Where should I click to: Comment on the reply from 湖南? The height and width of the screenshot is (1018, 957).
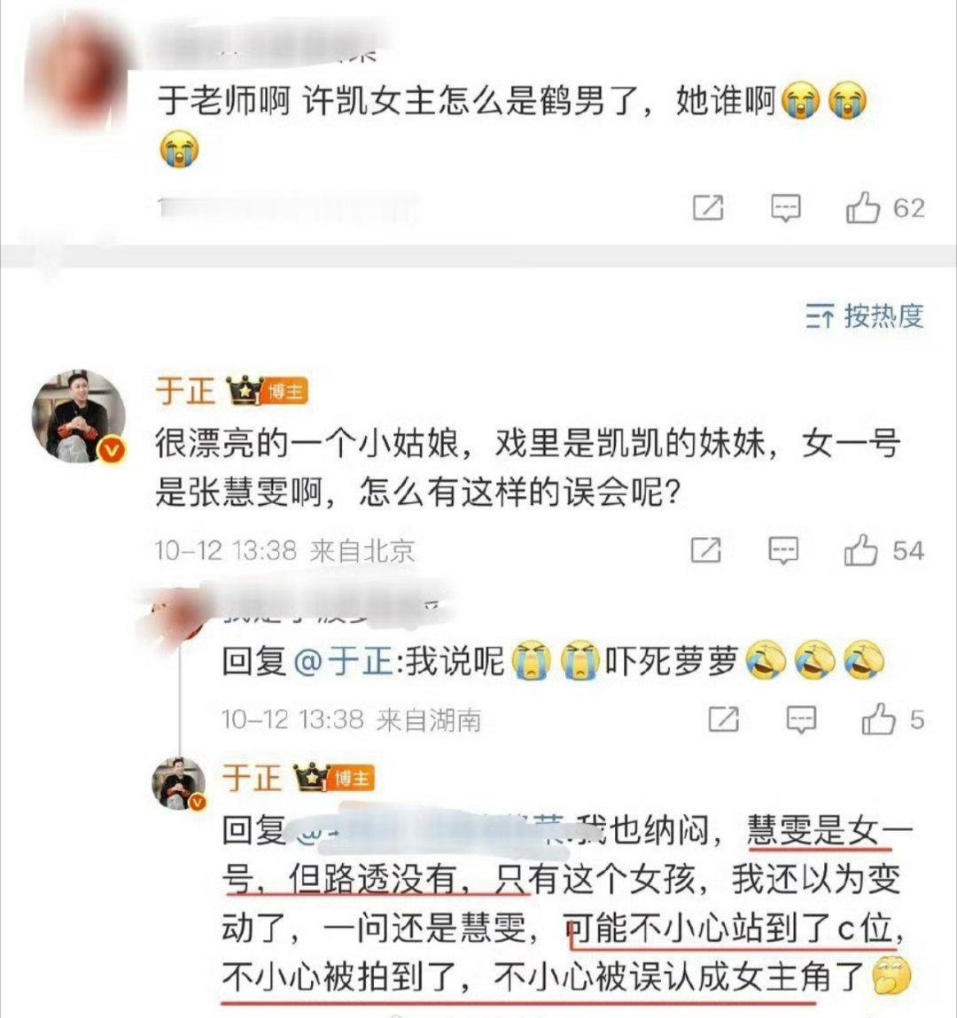[801, 719]
